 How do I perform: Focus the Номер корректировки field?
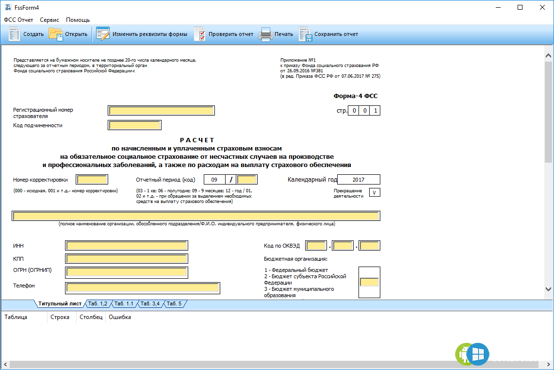pyautogui.click(x=92, y=180)
